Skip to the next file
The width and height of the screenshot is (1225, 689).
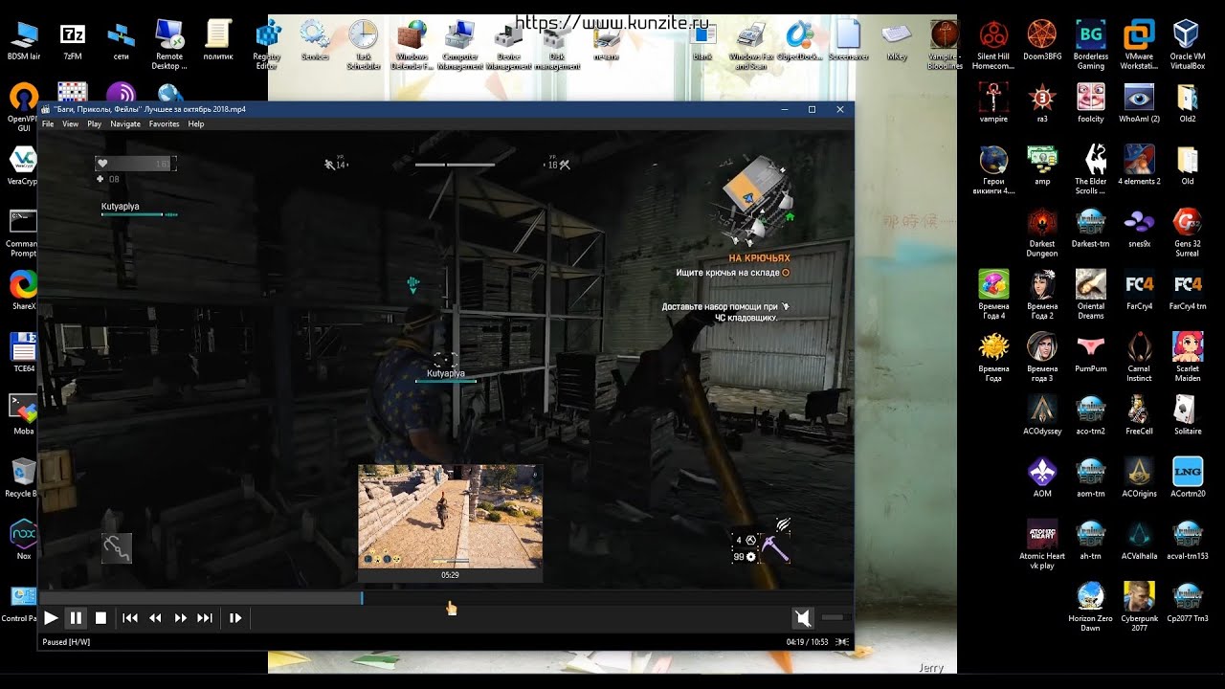pos(205,618)
